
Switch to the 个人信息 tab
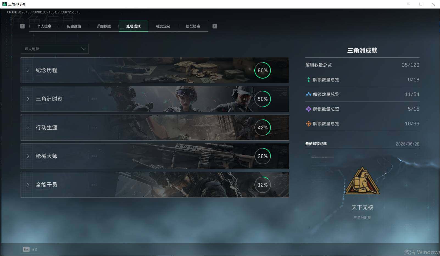click(x=44, y=26)
